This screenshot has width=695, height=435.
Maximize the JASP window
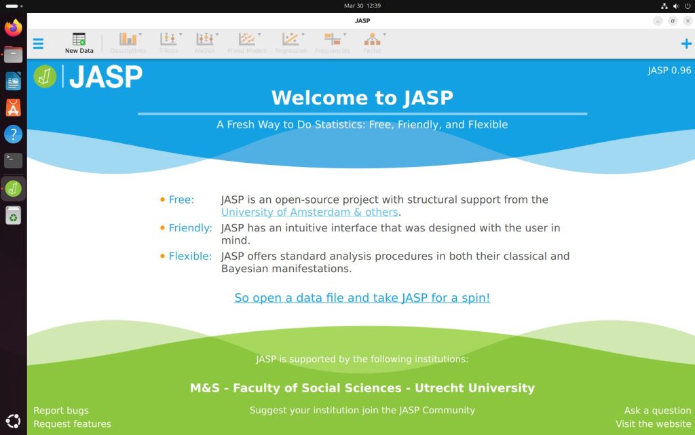pos(673,21)
